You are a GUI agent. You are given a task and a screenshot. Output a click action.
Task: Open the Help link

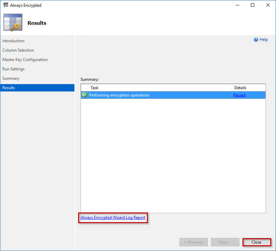point(264,40)
